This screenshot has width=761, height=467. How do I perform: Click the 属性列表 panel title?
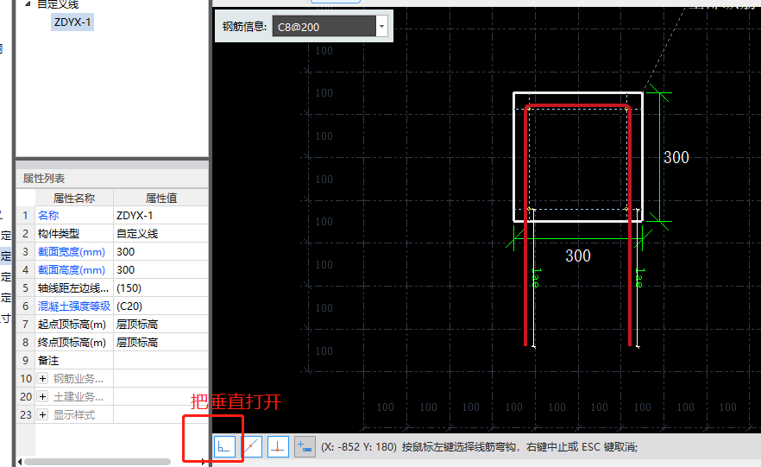(x=44, y=179)
